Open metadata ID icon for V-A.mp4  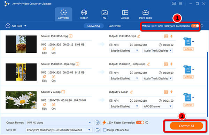click(x=166, y=92)
